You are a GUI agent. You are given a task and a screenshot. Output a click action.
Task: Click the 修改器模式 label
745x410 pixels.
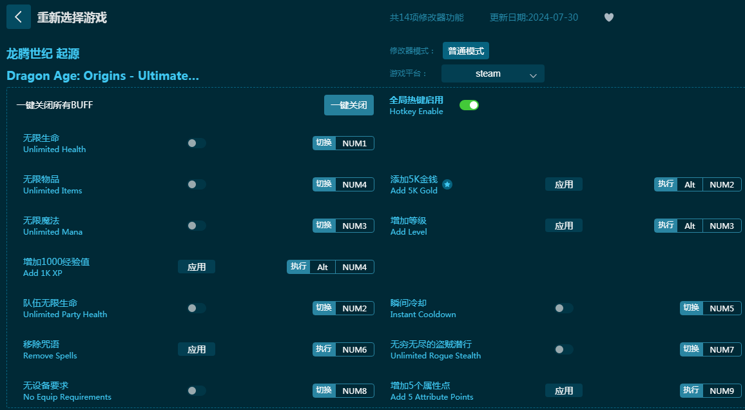coord(412,51)
